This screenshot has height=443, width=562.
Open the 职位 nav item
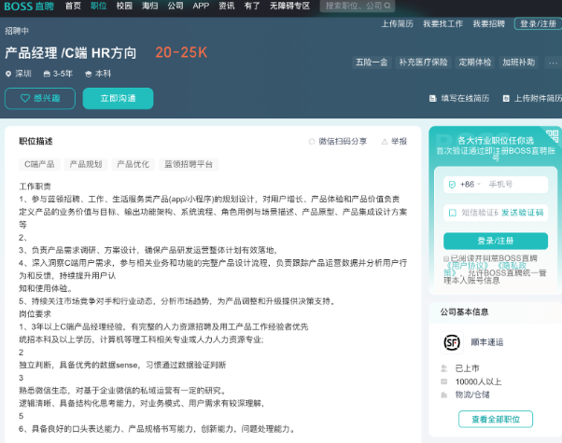tap(99, 6)
